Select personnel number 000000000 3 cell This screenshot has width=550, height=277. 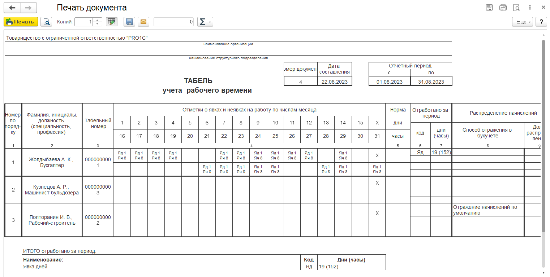point(98,190)
